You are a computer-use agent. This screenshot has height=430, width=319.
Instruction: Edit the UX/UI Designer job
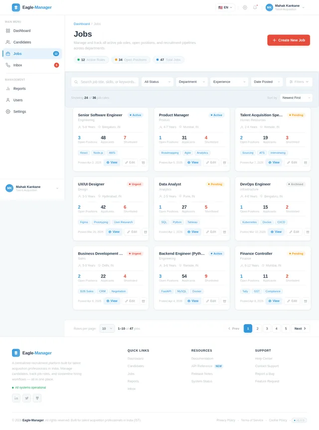132,232
